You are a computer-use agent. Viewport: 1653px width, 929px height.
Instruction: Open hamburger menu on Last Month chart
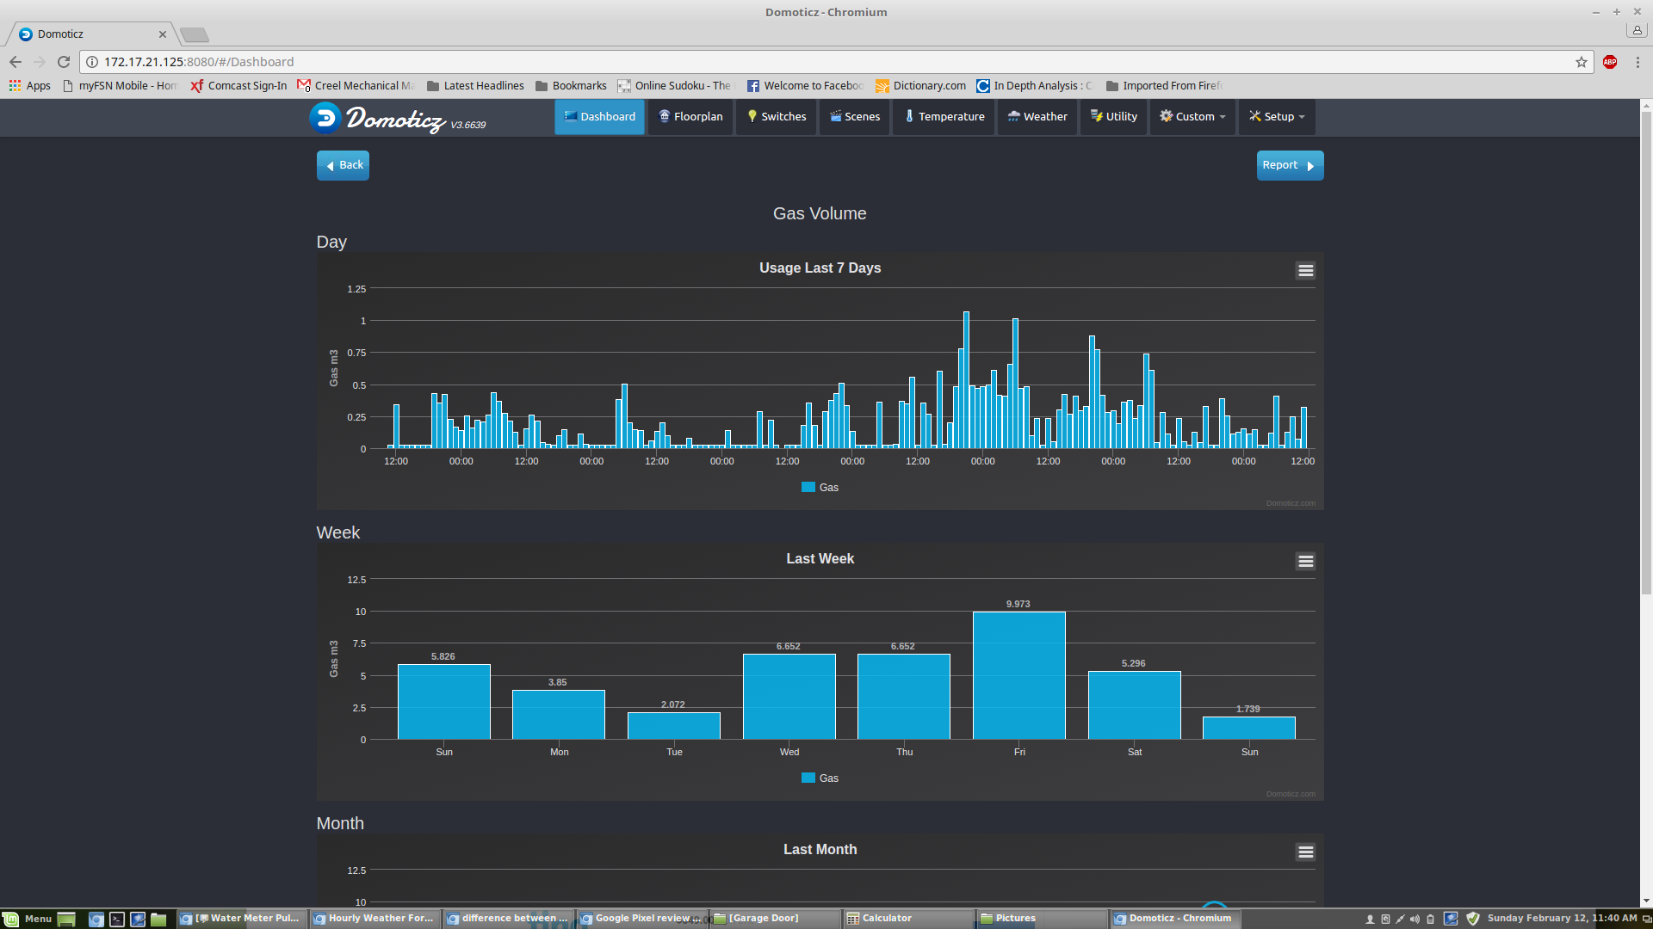click(x=1305, y=852)
